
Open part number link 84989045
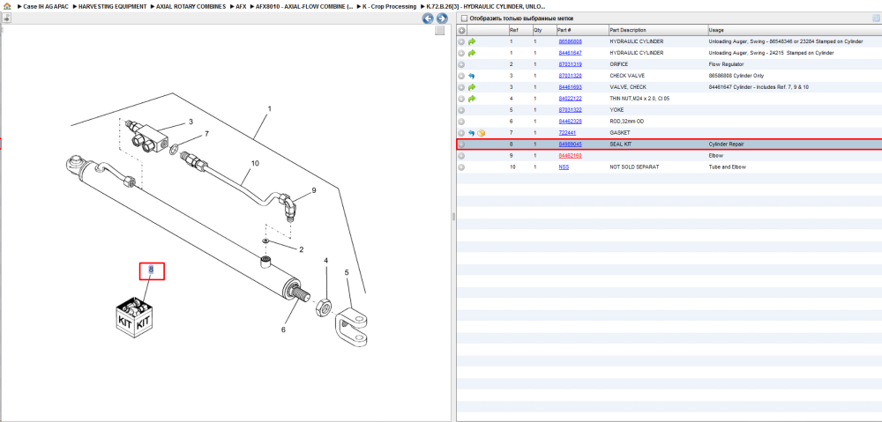pyautogui.click(x=570, y=144)
